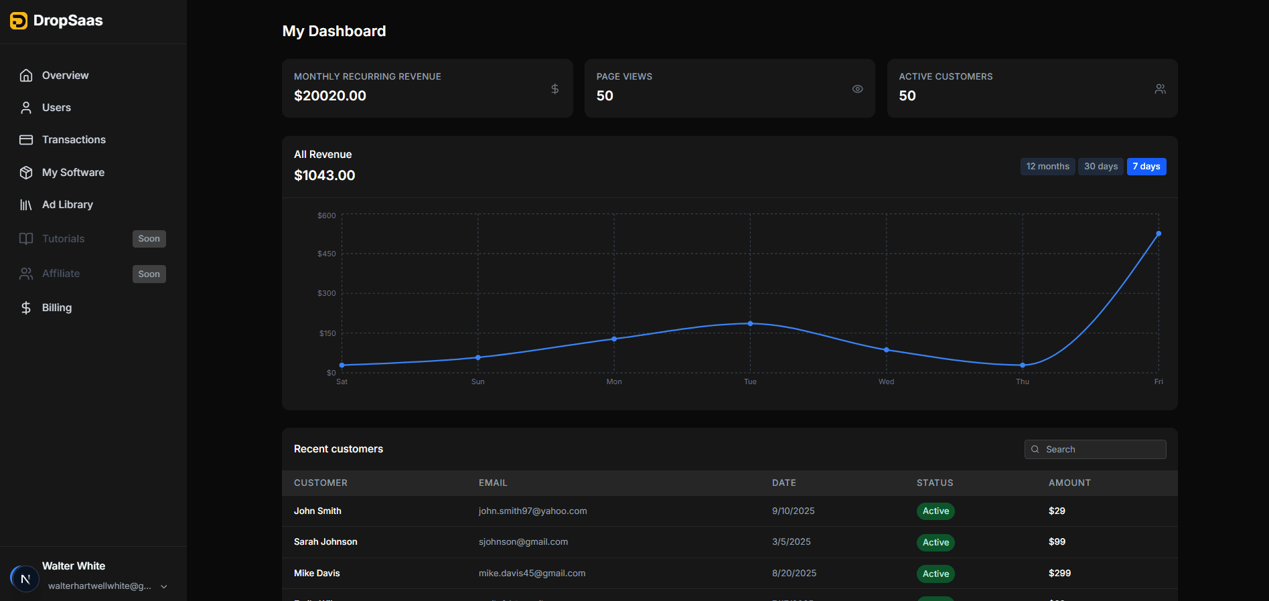Click the people icon on Active Customers card
Image resolution: width=1269 pixels, height=601 pixels.
click(1160, 89)
